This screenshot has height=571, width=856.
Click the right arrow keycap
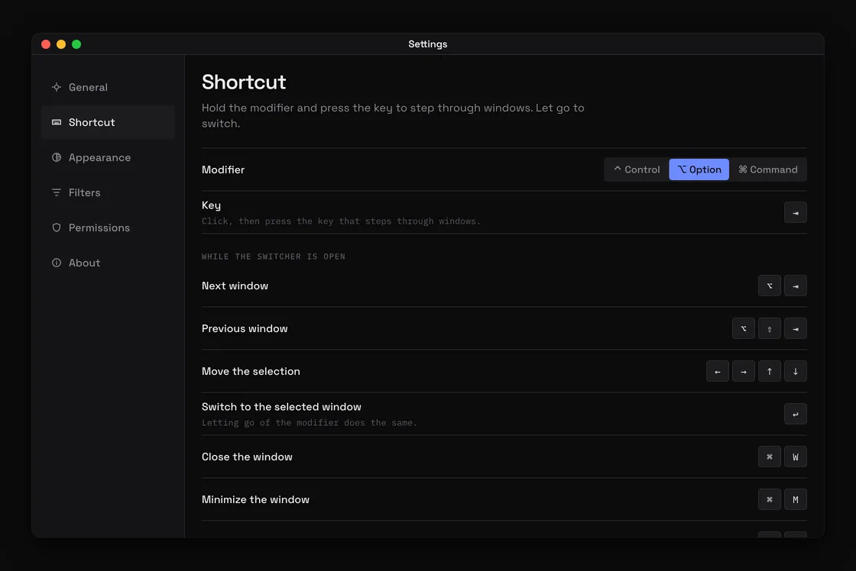(744, 372)
